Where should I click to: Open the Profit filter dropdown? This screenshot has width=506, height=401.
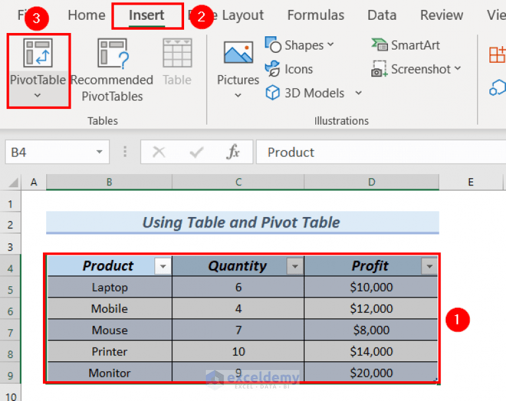click(x=429, y=266)
